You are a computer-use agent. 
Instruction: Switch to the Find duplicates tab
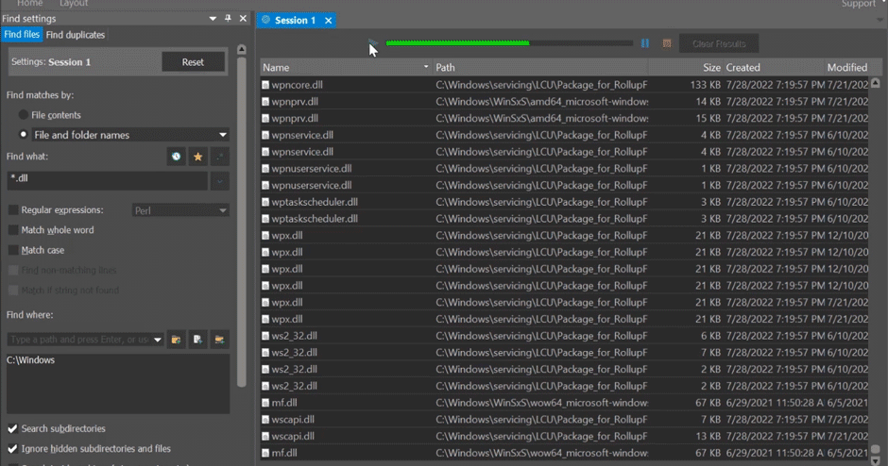(76, 35)
